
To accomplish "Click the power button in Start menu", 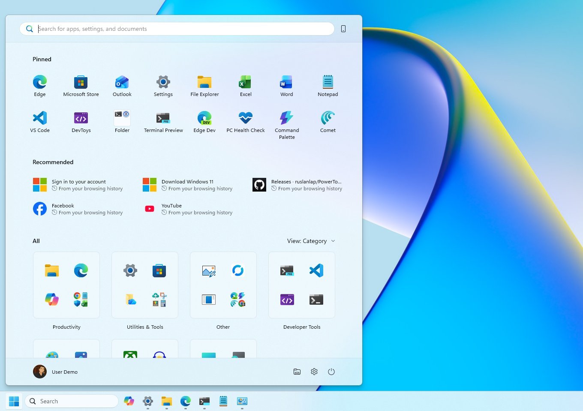I will [x=331, y=372].
